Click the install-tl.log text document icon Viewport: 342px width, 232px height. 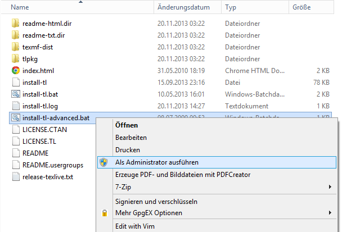click(16, 106)
